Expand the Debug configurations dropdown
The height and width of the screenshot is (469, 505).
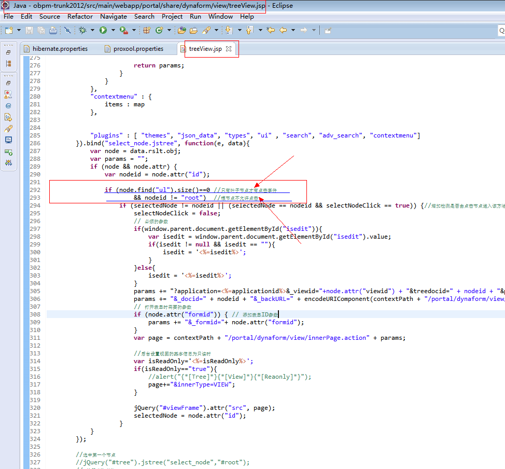click(92, 30)
